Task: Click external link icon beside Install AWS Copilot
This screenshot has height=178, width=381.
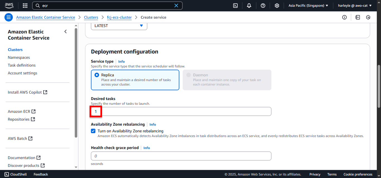Action: point(45,92)
